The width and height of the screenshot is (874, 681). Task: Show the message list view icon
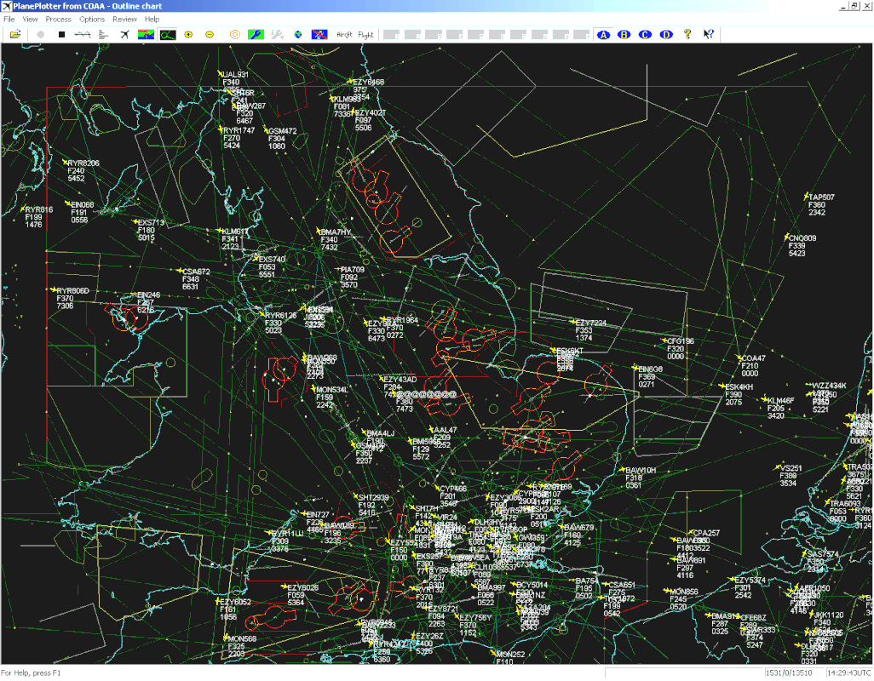104,35
